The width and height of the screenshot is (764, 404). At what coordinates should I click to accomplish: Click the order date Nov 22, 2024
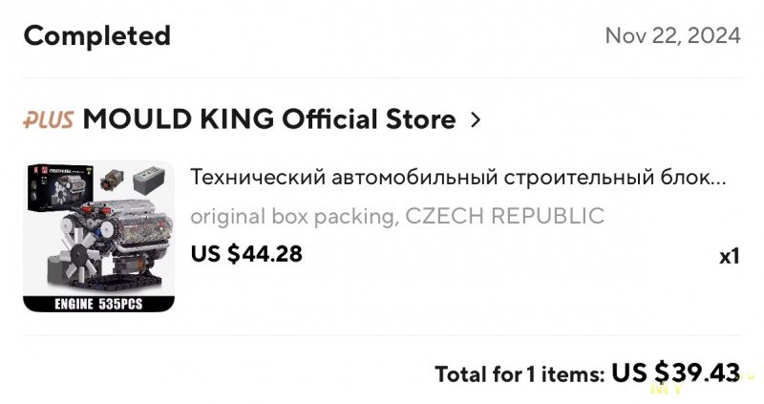tap(672, 36)
